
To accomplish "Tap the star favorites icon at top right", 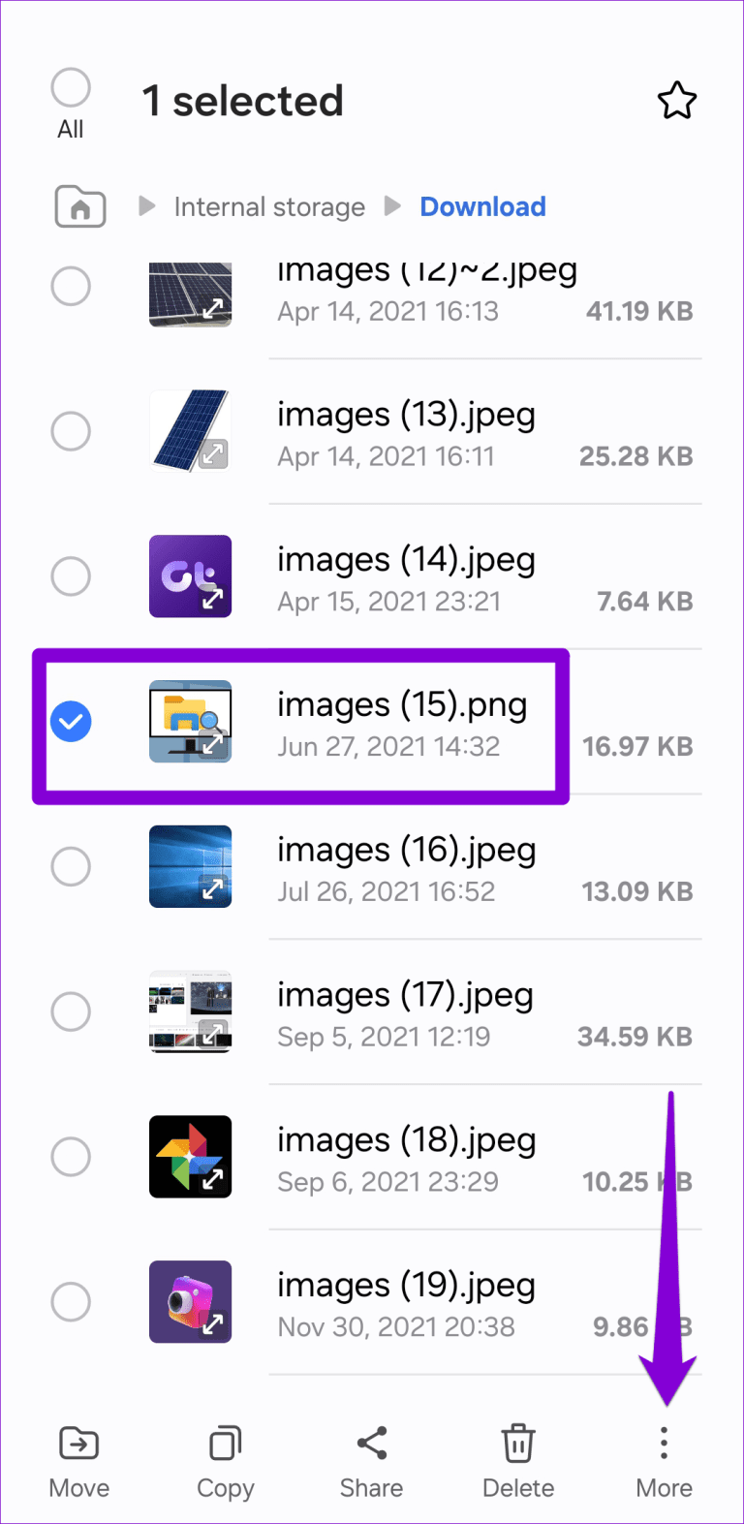I will (x=677, y=100).
